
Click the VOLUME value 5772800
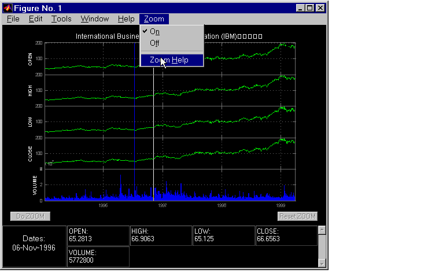coord(81,260)
